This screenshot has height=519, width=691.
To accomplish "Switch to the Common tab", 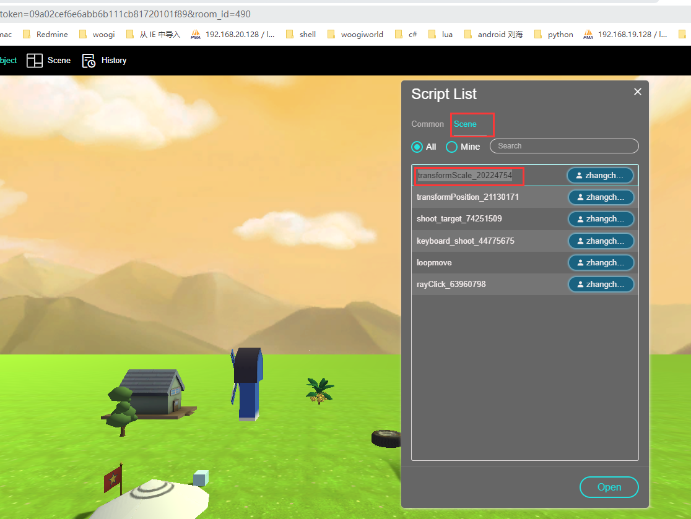I will pyautogui.click(x=427, y=124).
